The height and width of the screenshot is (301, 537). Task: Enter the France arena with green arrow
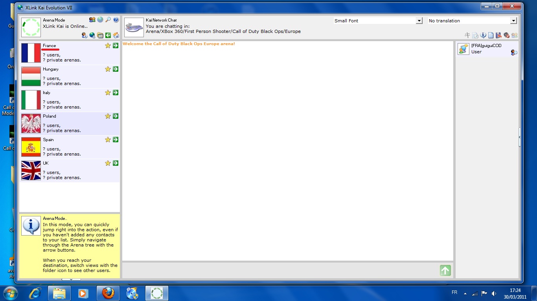click(x=116, y=45)
